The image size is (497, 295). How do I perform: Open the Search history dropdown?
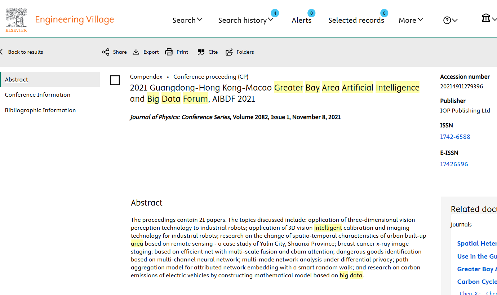[246, 20]
